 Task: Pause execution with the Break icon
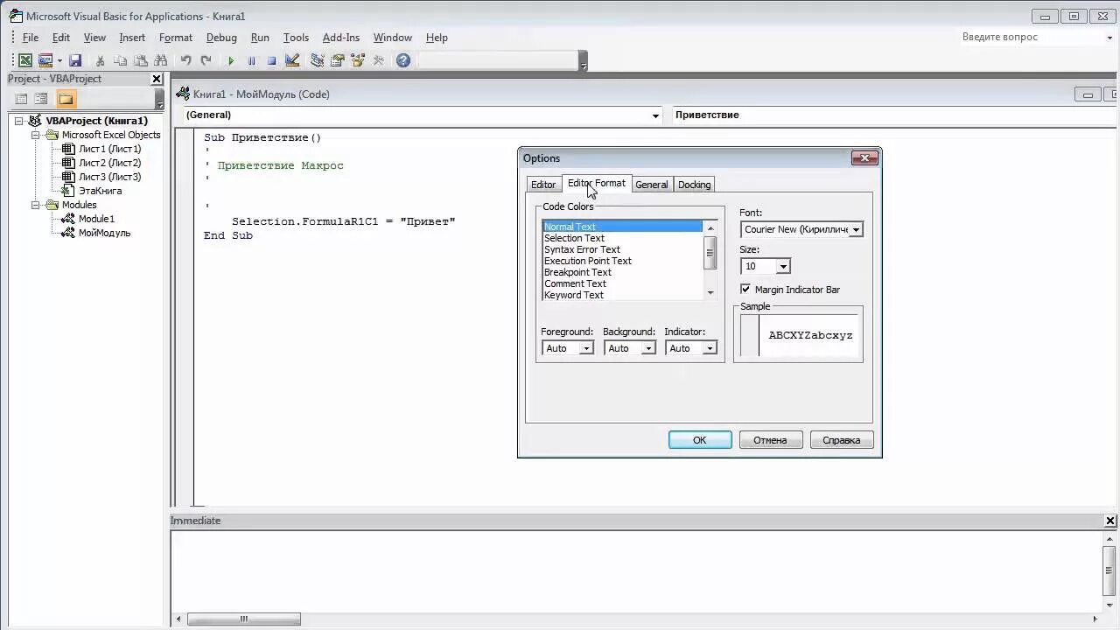[x=251, y=60]
